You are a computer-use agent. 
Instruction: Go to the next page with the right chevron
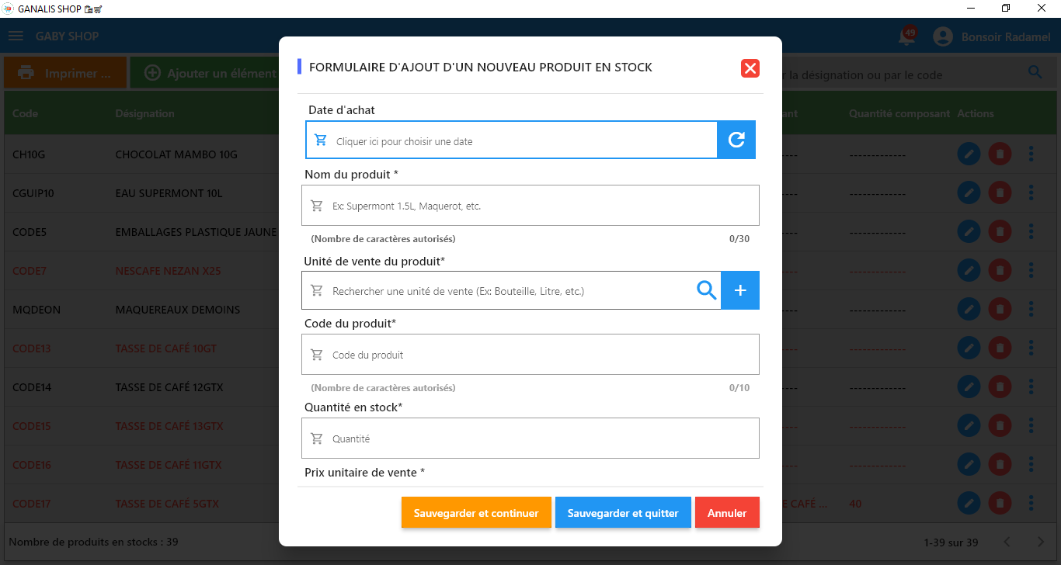[x=1041, y=542]
